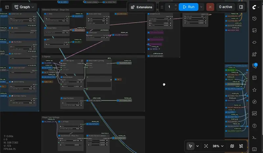Open control after generate in Stage Two Steps
263x153 pixels.
(x=72, y=105)
